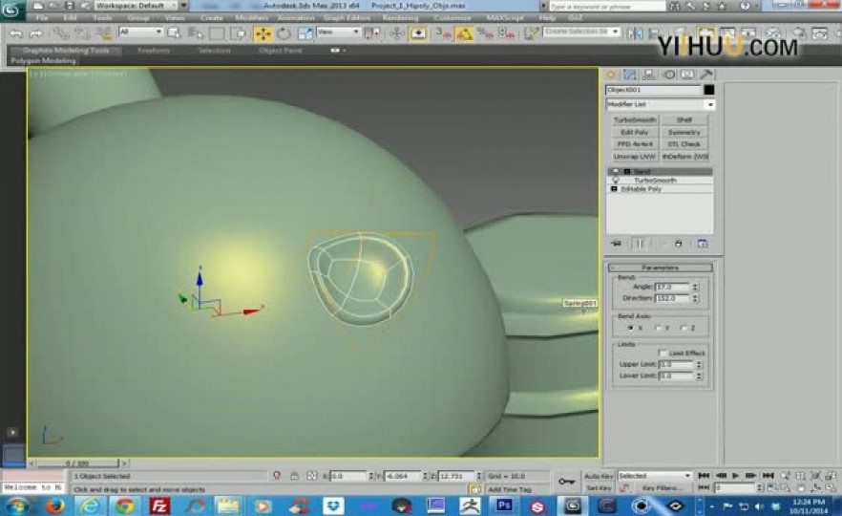
Task: Switch to the Freeform ribbon tab
Action: coord(154,51)
